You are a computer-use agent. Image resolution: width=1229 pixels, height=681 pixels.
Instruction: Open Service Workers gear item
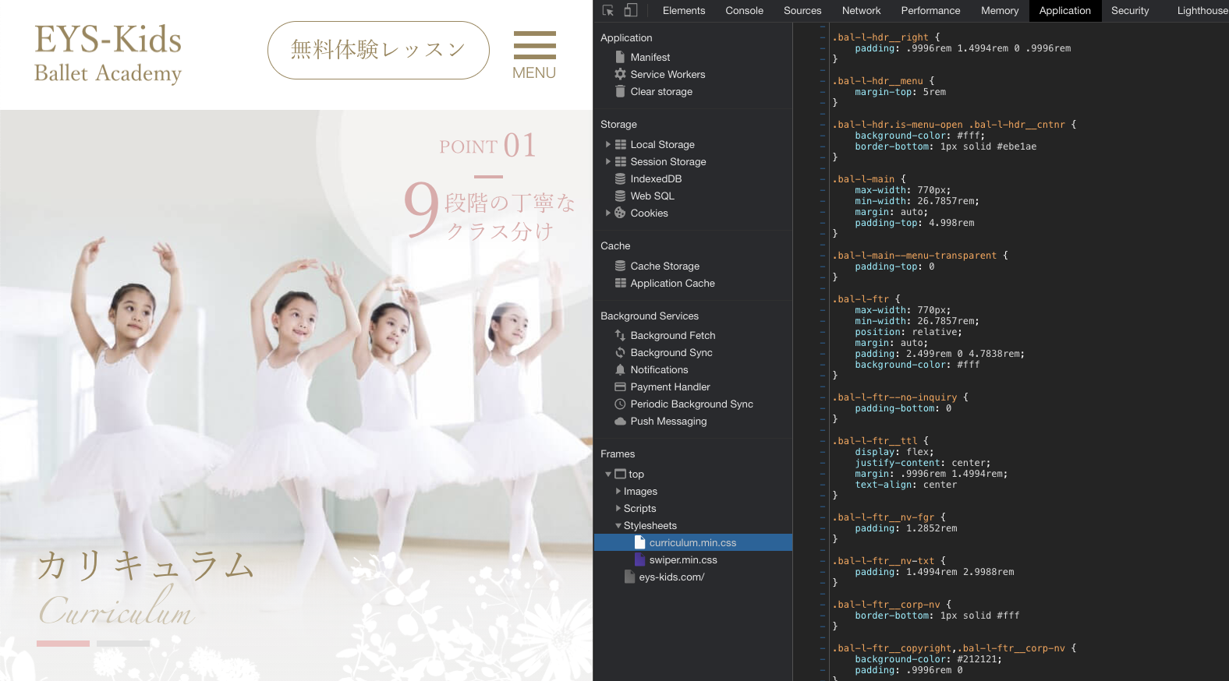pos(667,75)
